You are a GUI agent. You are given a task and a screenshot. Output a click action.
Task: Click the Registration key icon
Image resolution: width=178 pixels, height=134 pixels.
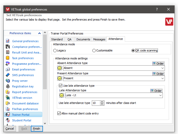point(7,86)
